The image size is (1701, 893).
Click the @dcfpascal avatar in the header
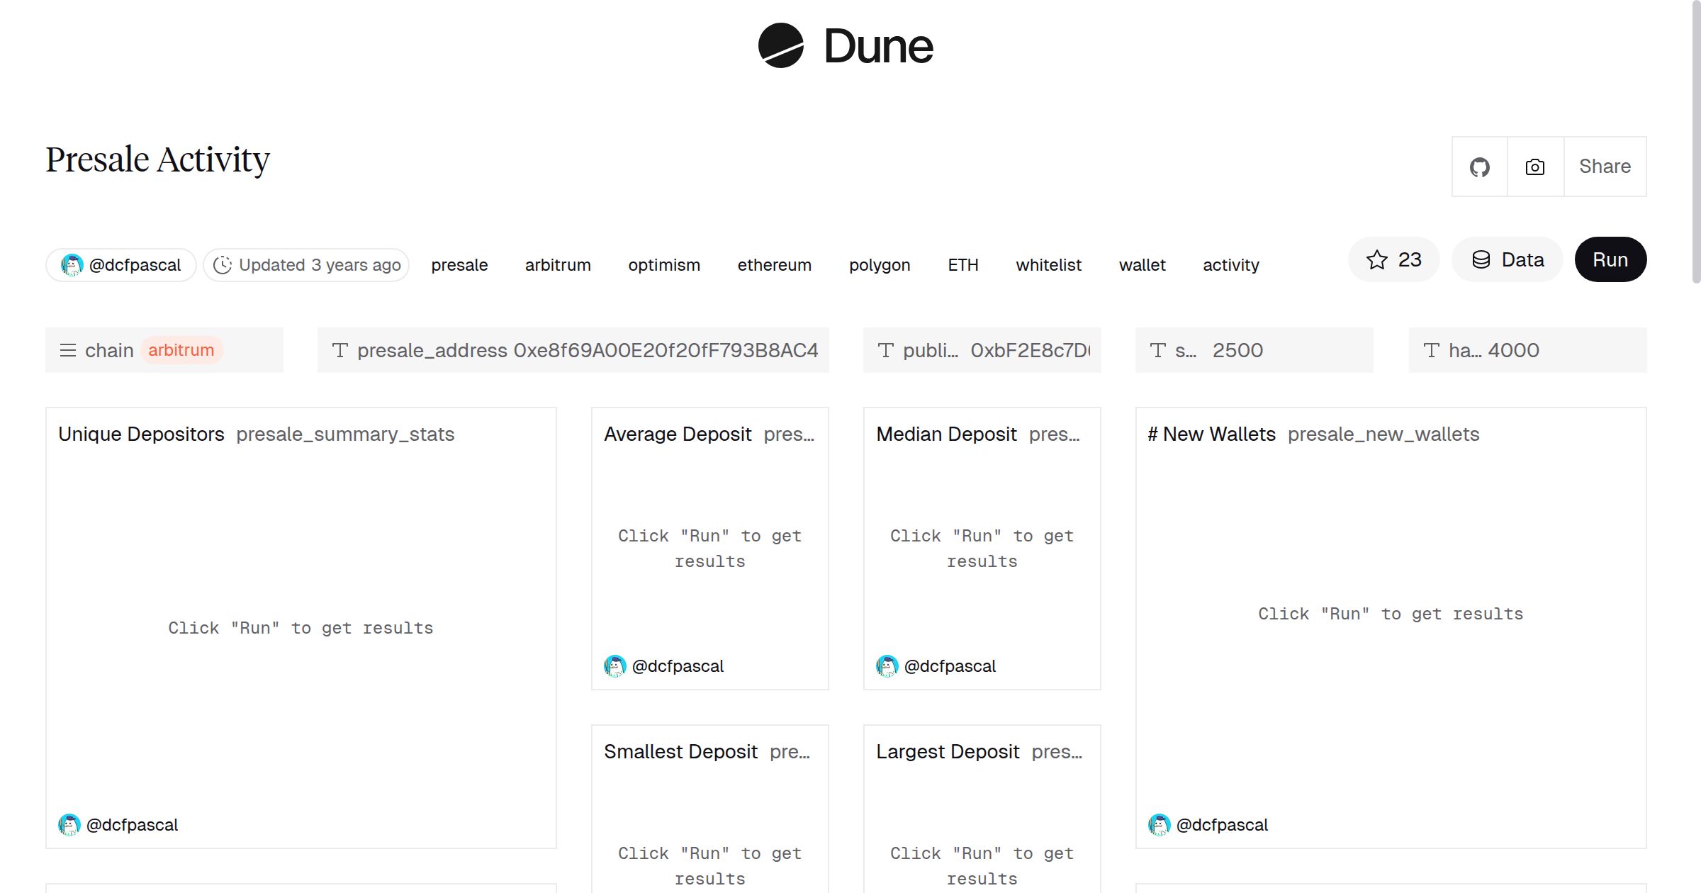[73, 264]
